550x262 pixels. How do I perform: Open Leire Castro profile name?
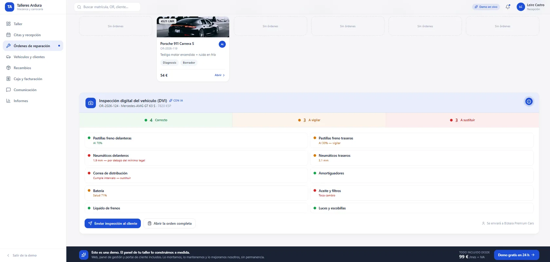coord(536,5)
